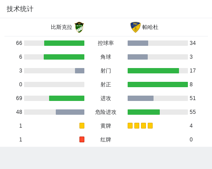Viewport: 212px width, 169px height.
Task: Select the 红牌 stat label
Action: (x=106, y=140)
